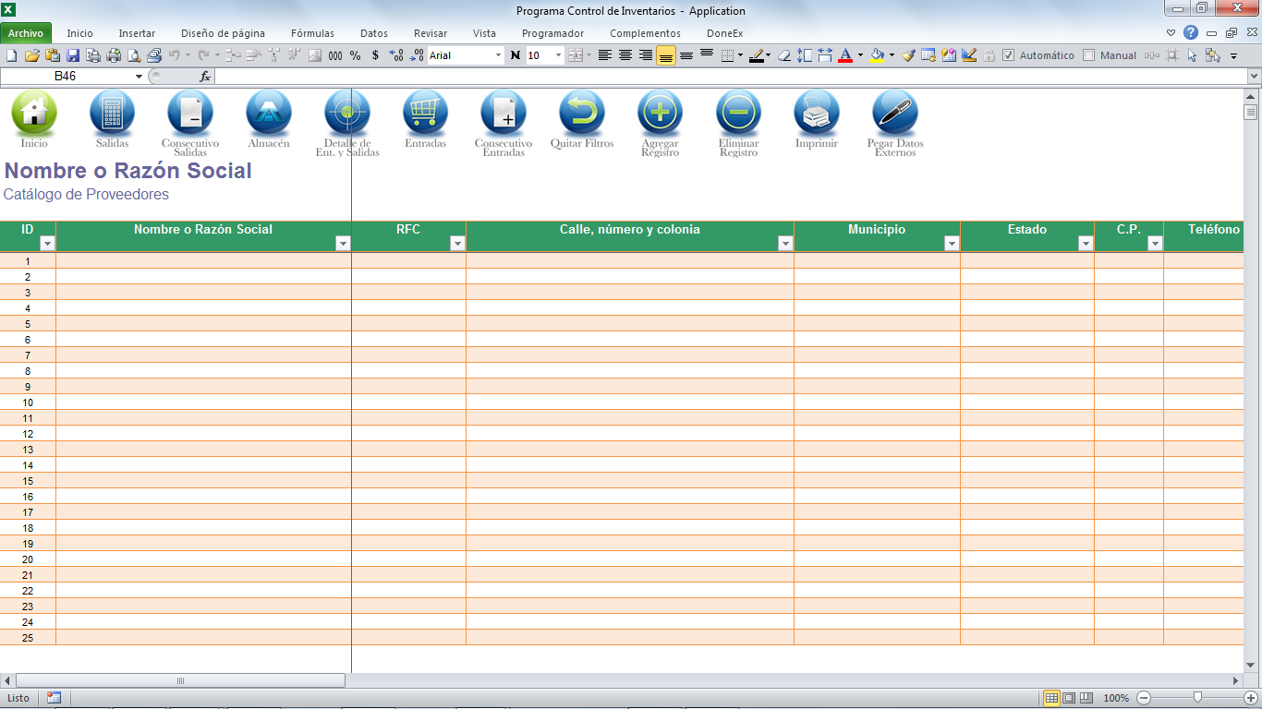Click the N bold button
1262x709 pixels.
[x=516, y=55]
